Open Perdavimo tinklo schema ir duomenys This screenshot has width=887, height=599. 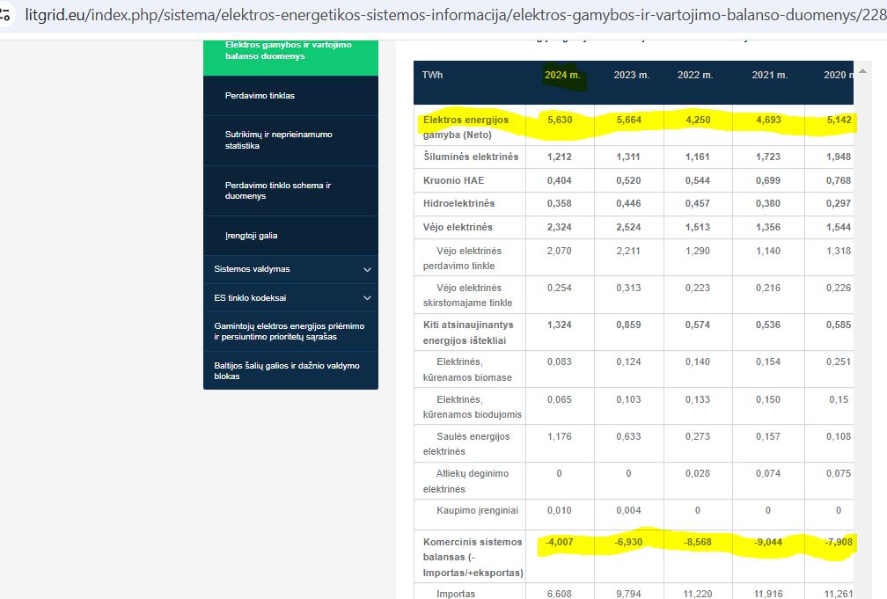point(290,191)
